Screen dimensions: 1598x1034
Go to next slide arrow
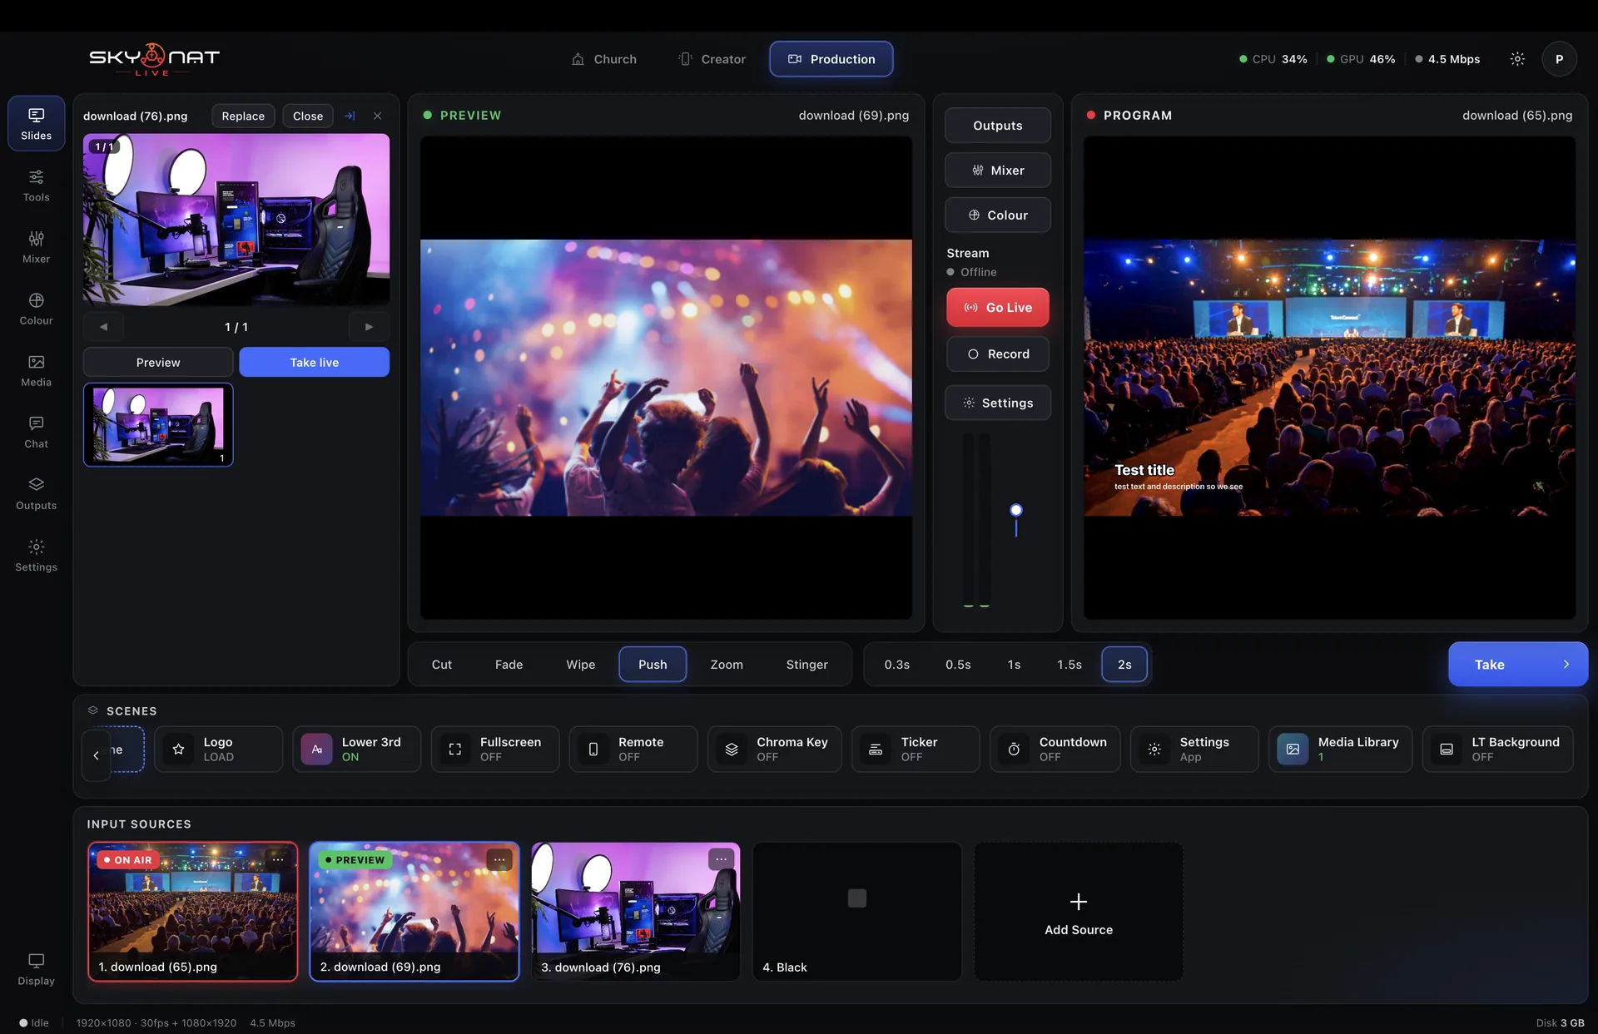click(369, 327)
